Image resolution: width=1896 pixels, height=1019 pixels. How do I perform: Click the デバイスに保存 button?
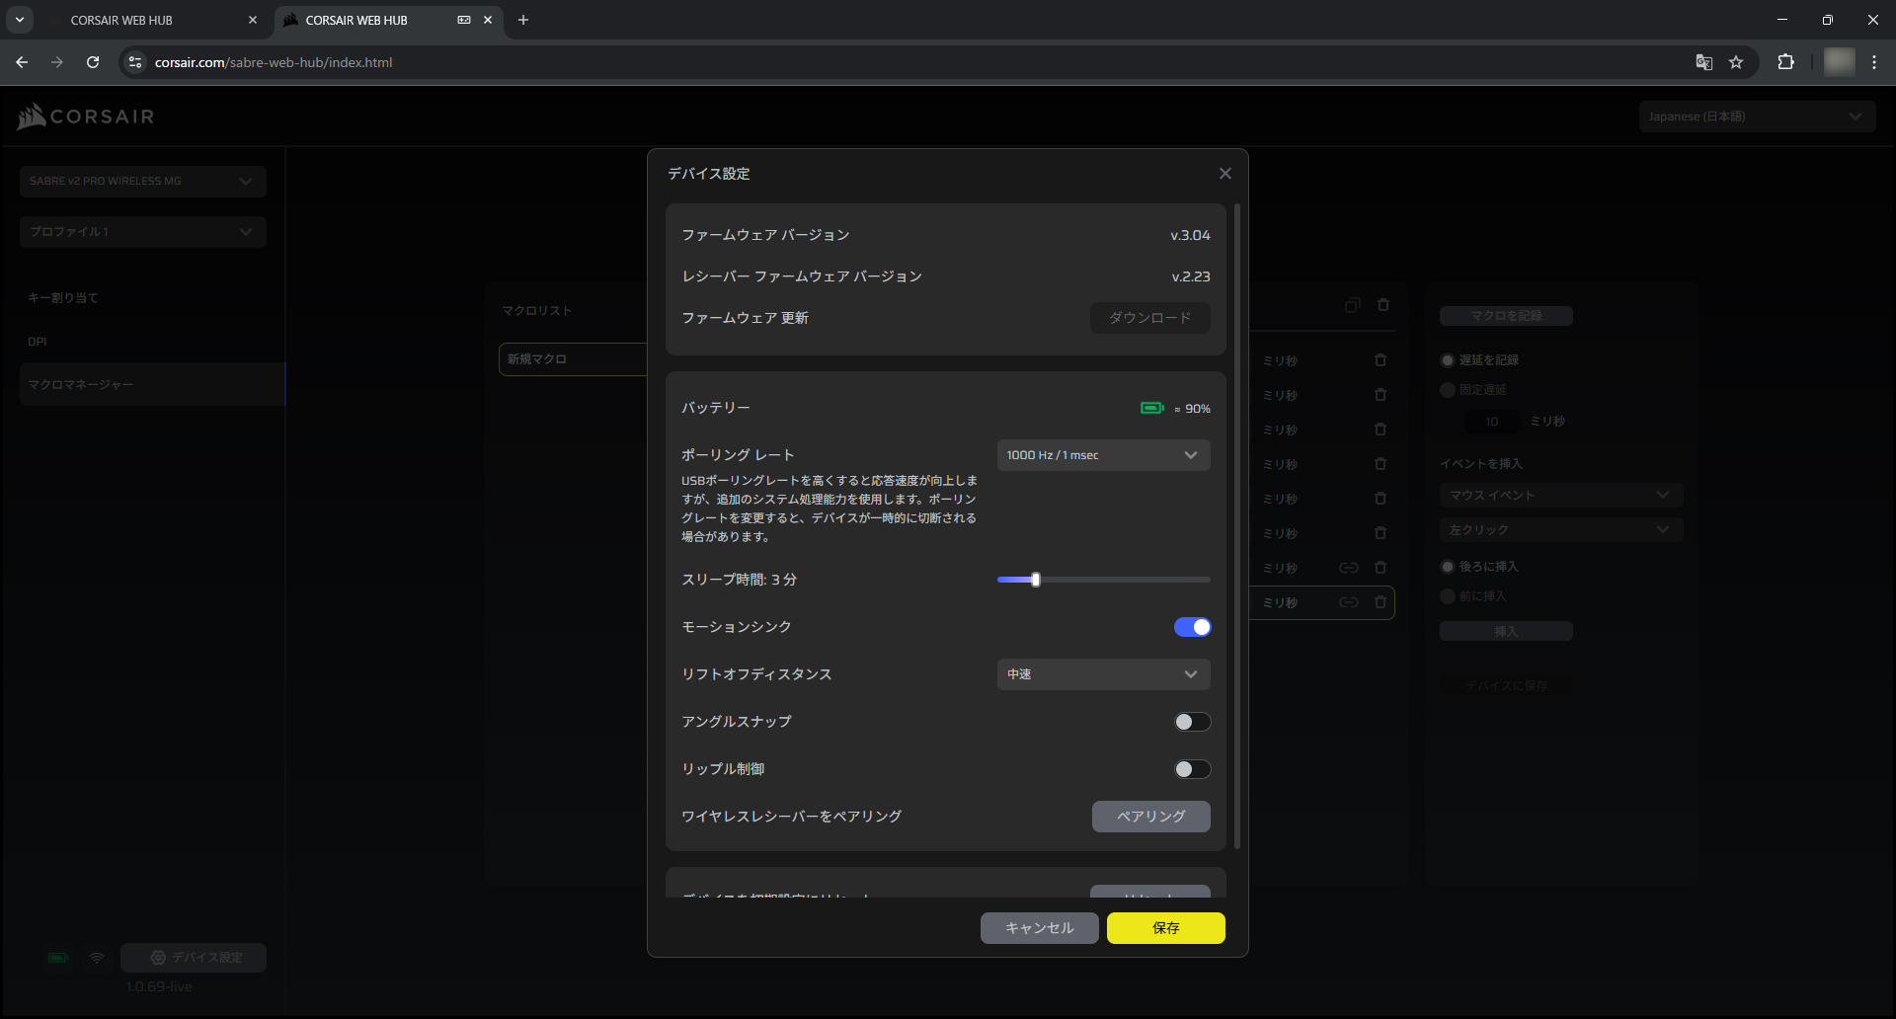pos(1506,686)
